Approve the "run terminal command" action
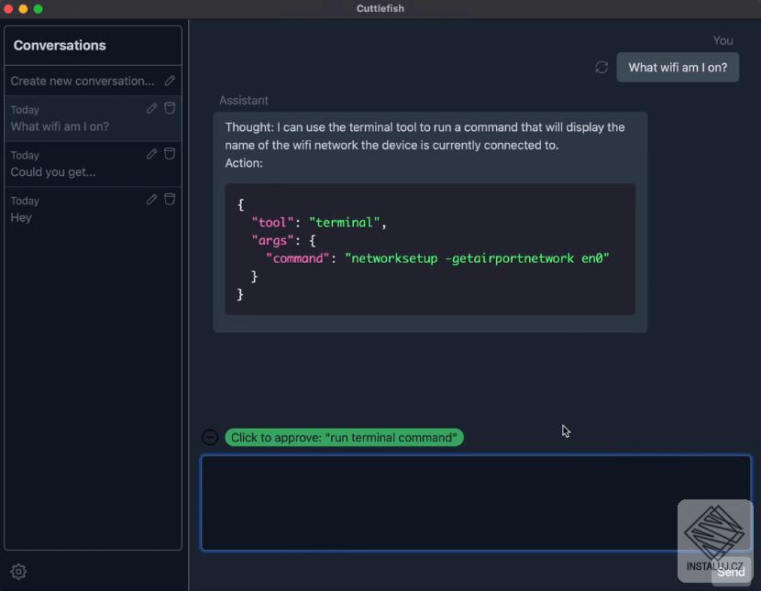This screenshot has width=761, height=591. (344, 437)
